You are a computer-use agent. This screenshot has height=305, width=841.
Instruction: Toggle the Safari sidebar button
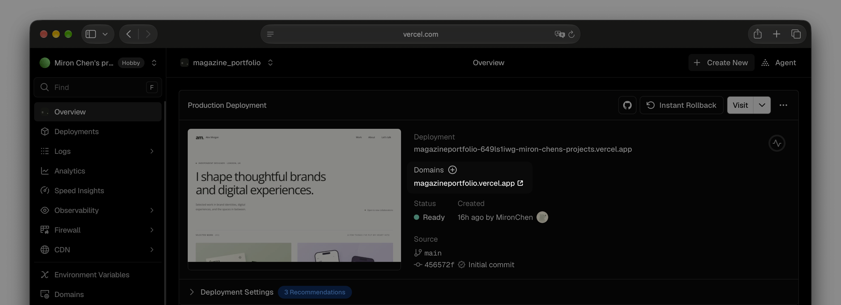tap(91, 34)
